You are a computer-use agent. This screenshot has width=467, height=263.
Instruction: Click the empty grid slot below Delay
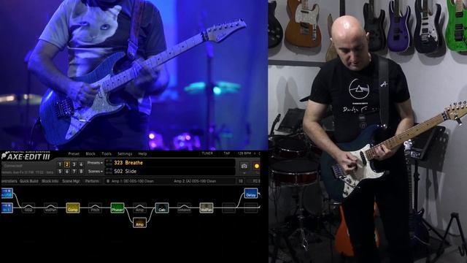click(x=251, y=207)
